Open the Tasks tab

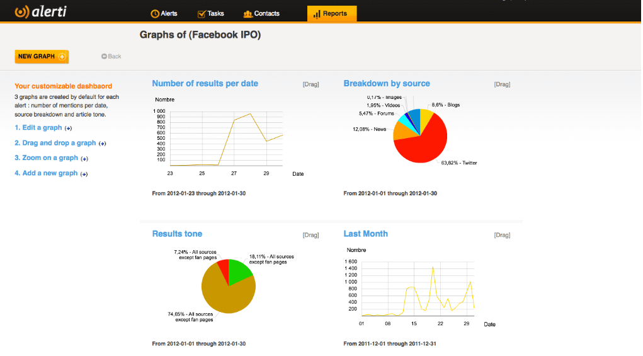click(x=211, y=13)
